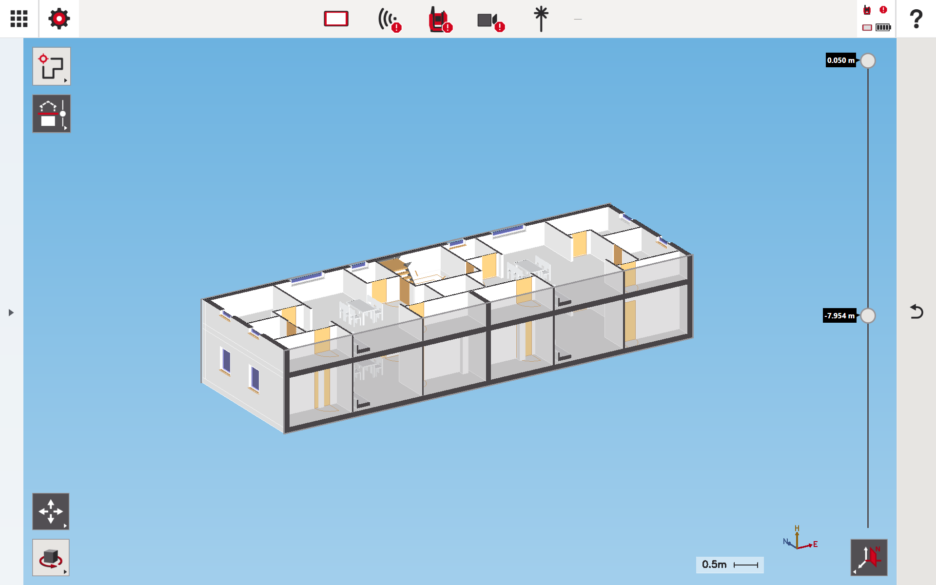Open the camera view icon

pyautogui.click(x=489, y=20)
